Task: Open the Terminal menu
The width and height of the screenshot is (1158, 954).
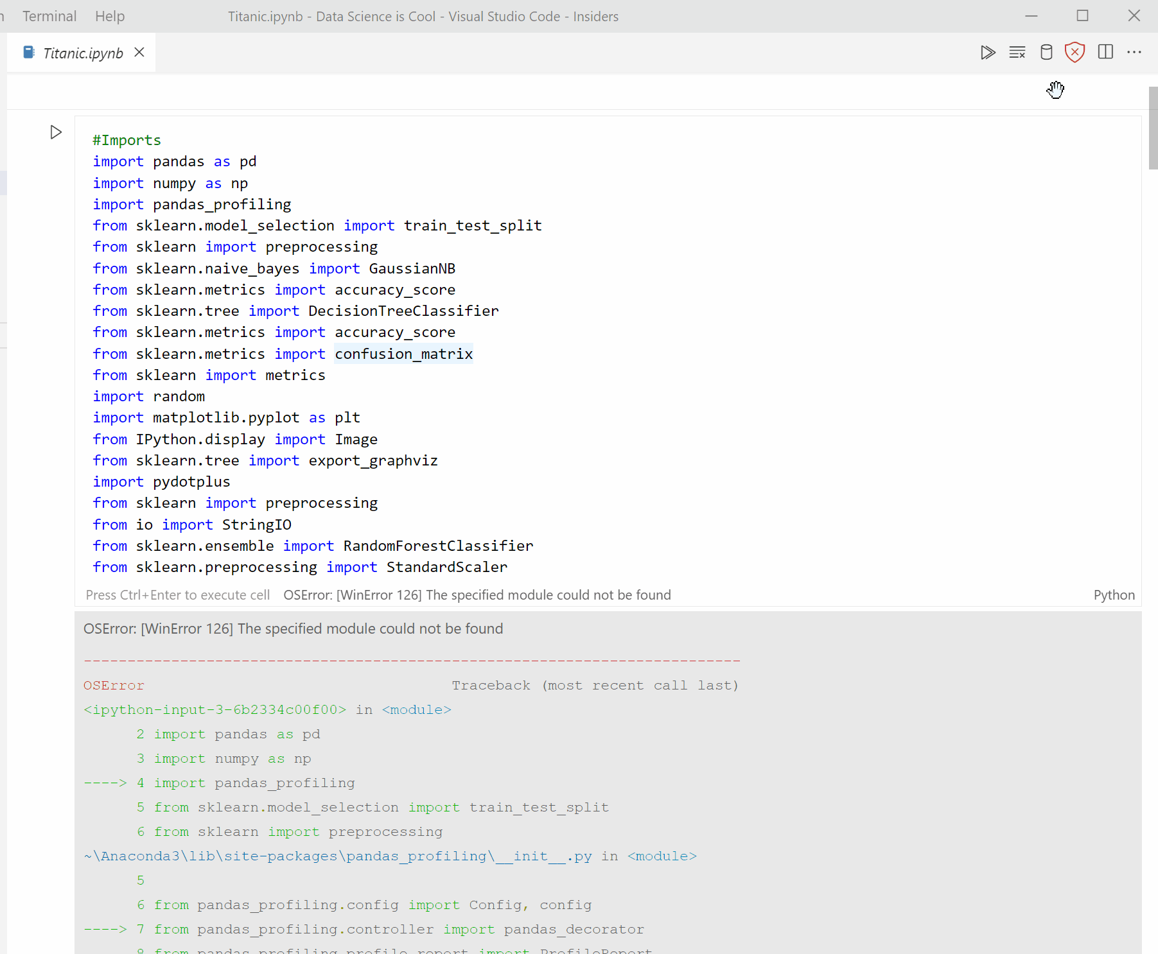Action: [49, 16]
